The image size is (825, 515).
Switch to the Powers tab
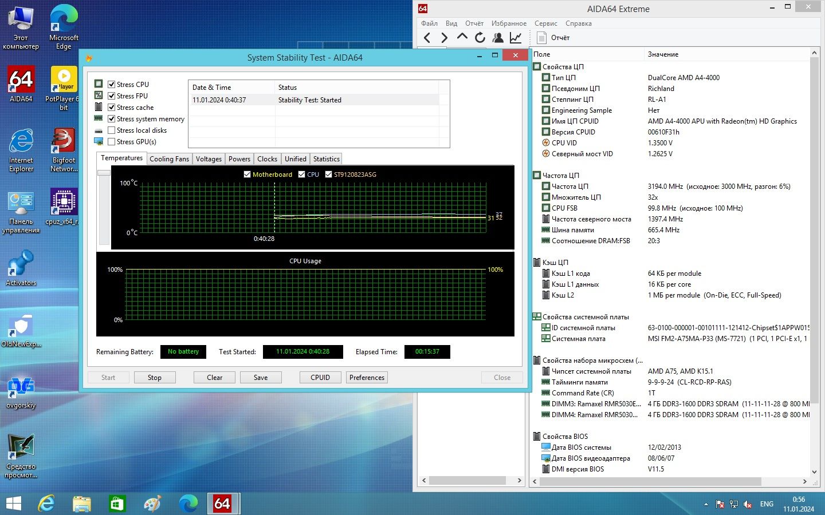click(x=239, y=159)
